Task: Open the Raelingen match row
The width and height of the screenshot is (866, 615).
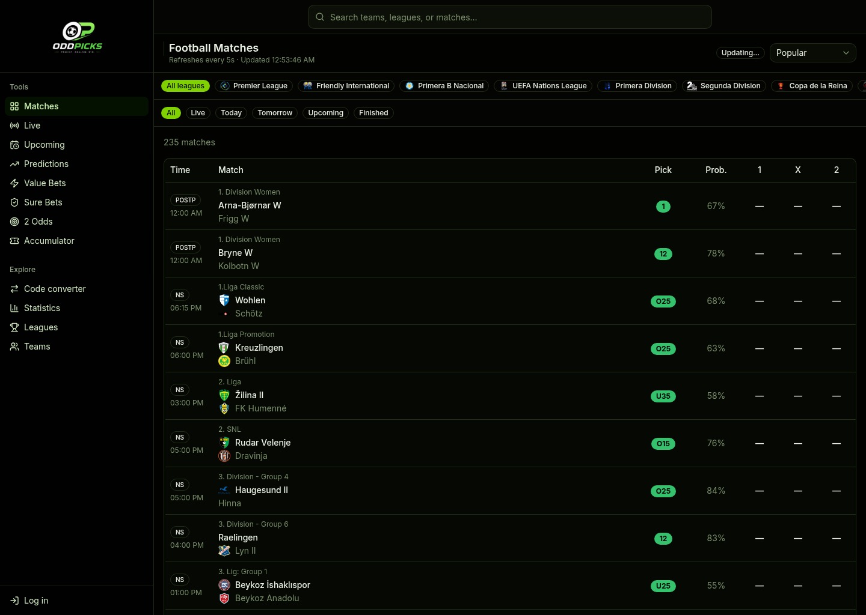Action: [x=510, y=538]
